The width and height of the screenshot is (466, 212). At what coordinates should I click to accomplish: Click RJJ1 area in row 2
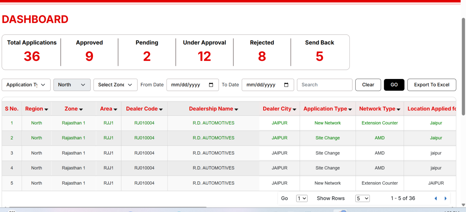(109, 138)
